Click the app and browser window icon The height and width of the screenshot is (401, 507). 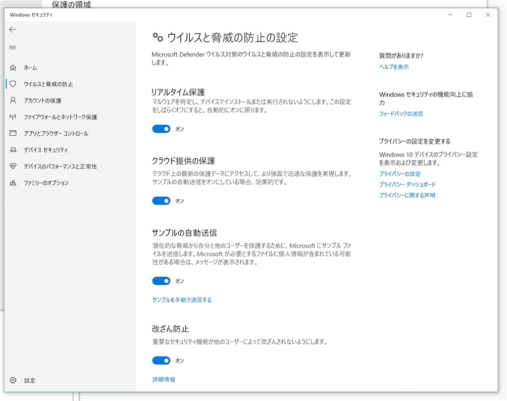(13, 133)
